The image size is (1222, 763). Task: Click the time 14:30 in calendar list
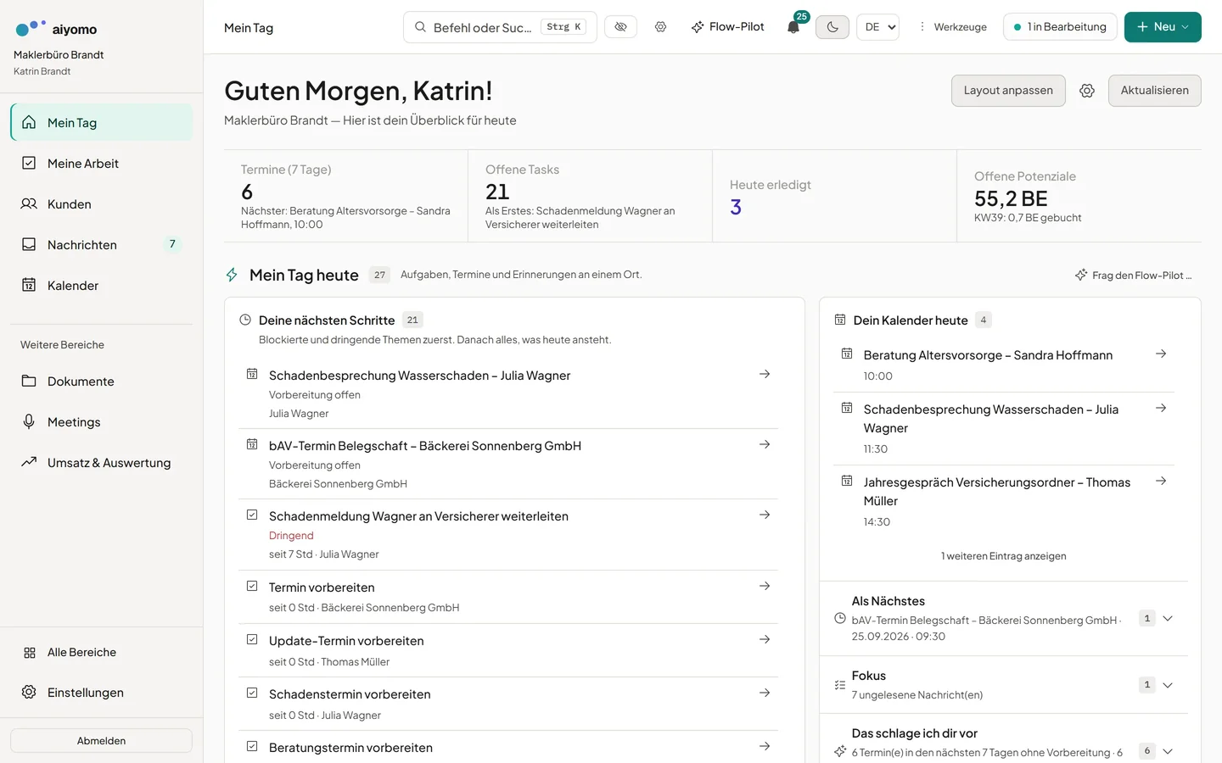[x=877, y=522]
